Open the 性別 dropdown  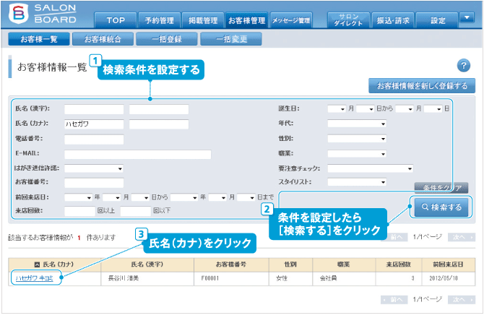click(357, 139)
